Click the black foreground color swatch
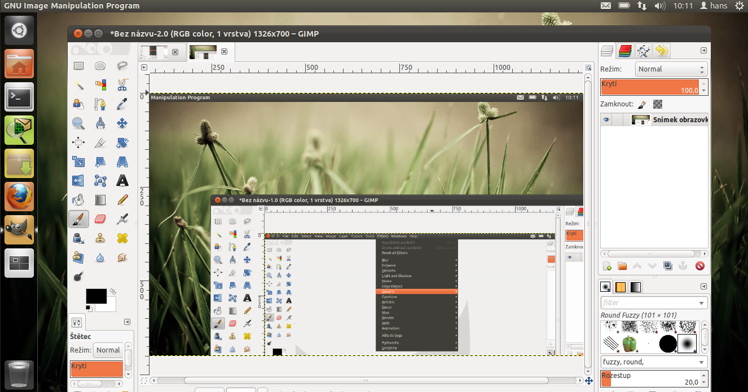Image resolution: width=748 pixels, height=392 pixels. (x=95, y=295)
